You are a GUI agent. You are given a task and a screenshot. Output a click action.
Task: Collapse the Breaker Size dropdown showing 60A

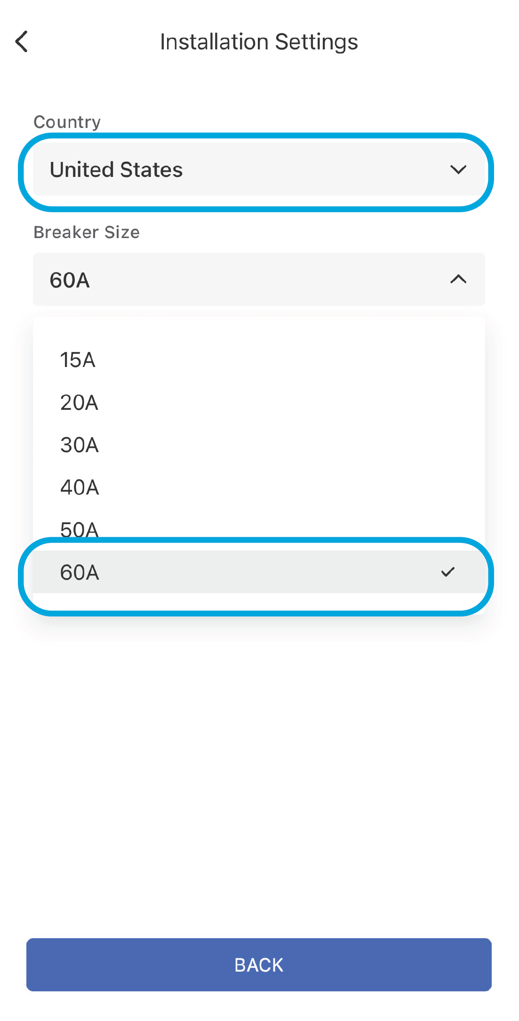click(259, 279)
